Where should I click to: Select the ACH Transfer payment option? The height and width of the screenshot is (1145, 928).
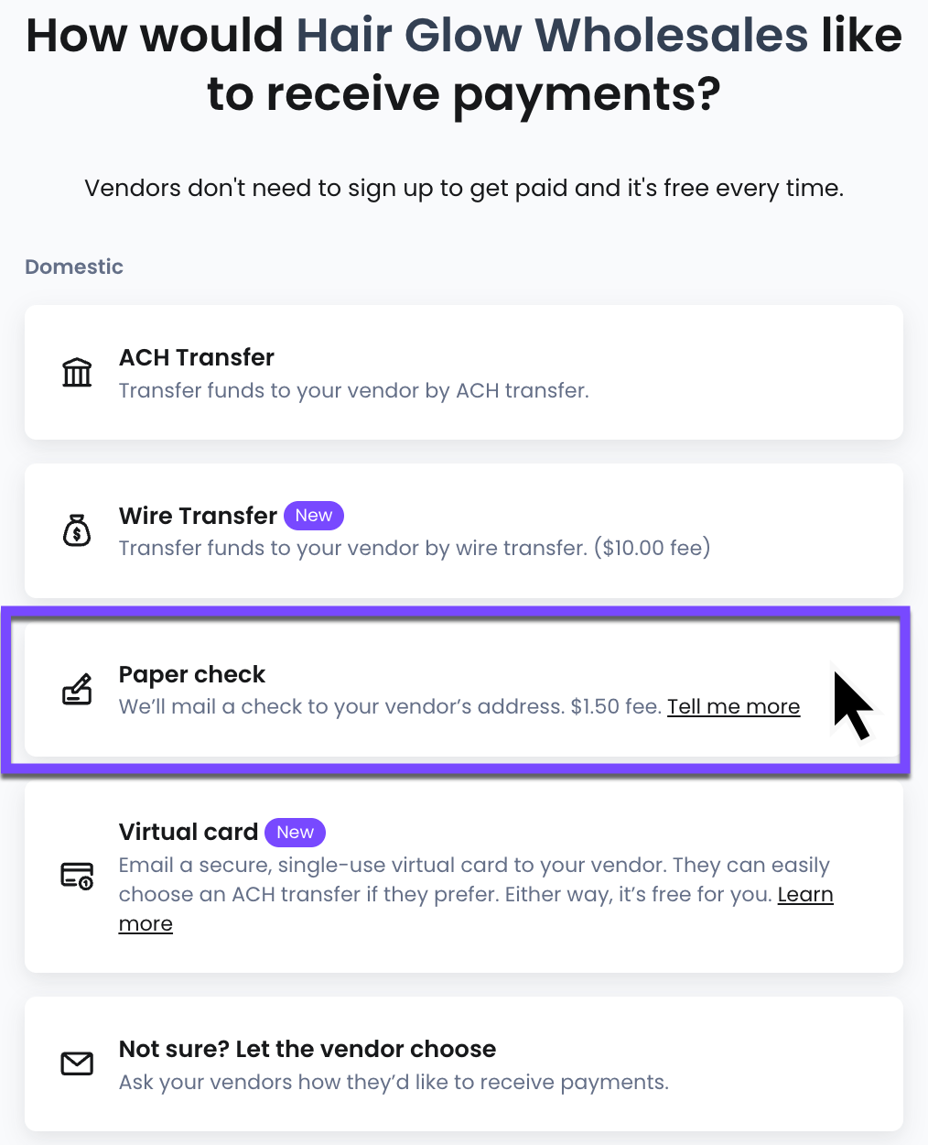pyautogui.click(x=464, y=373)
